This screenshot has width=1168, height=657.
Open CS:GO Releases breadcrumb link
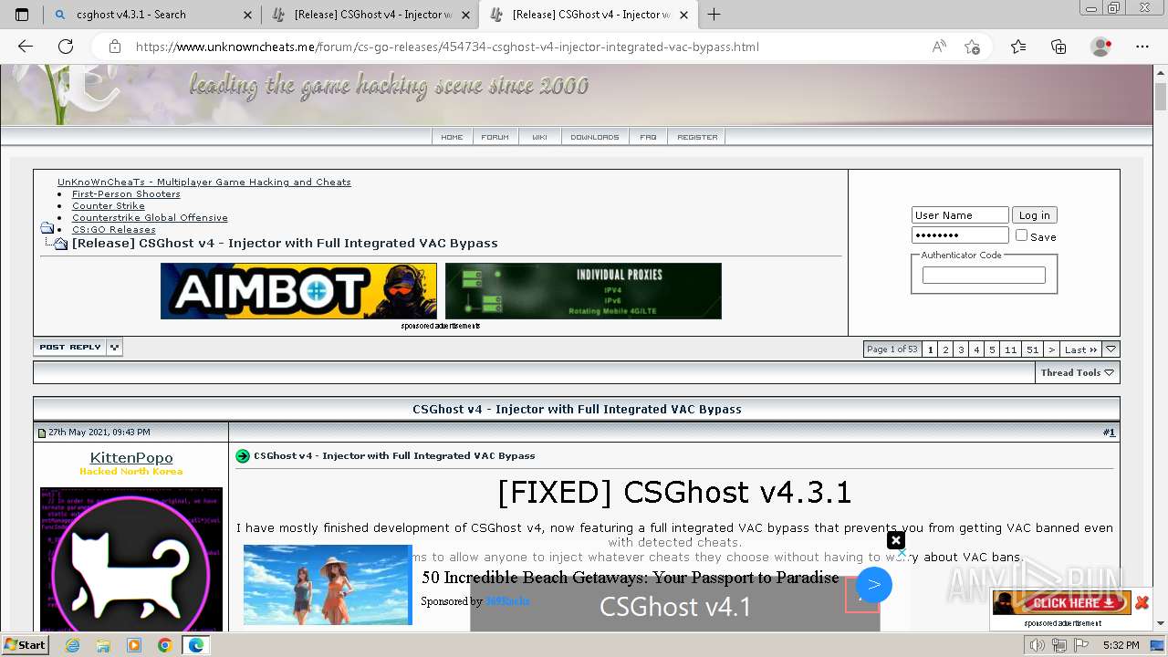pyautogui.click(x=114, y=229)
